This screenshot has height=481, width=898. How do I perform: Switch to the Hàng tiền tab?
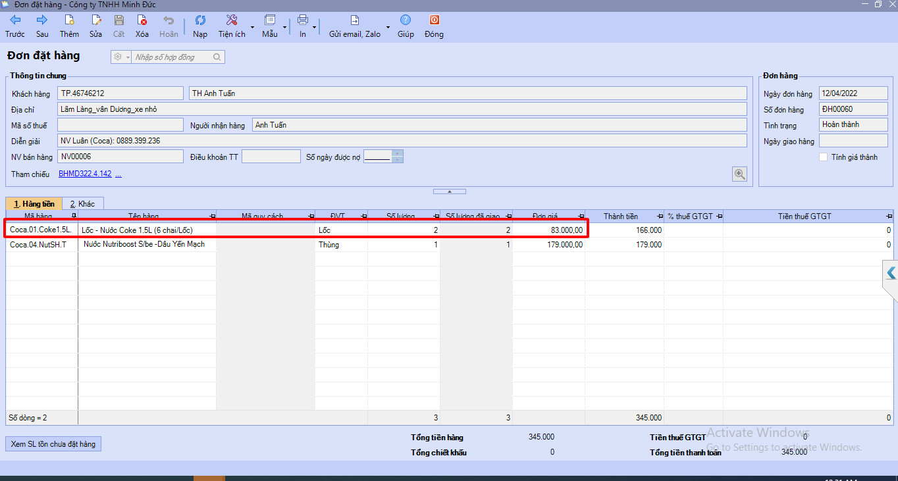pos(34,204)
